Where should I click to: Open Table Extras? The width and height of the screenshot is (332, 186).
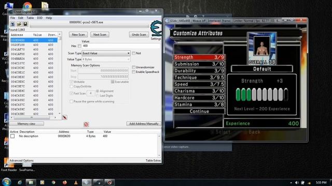154,161
